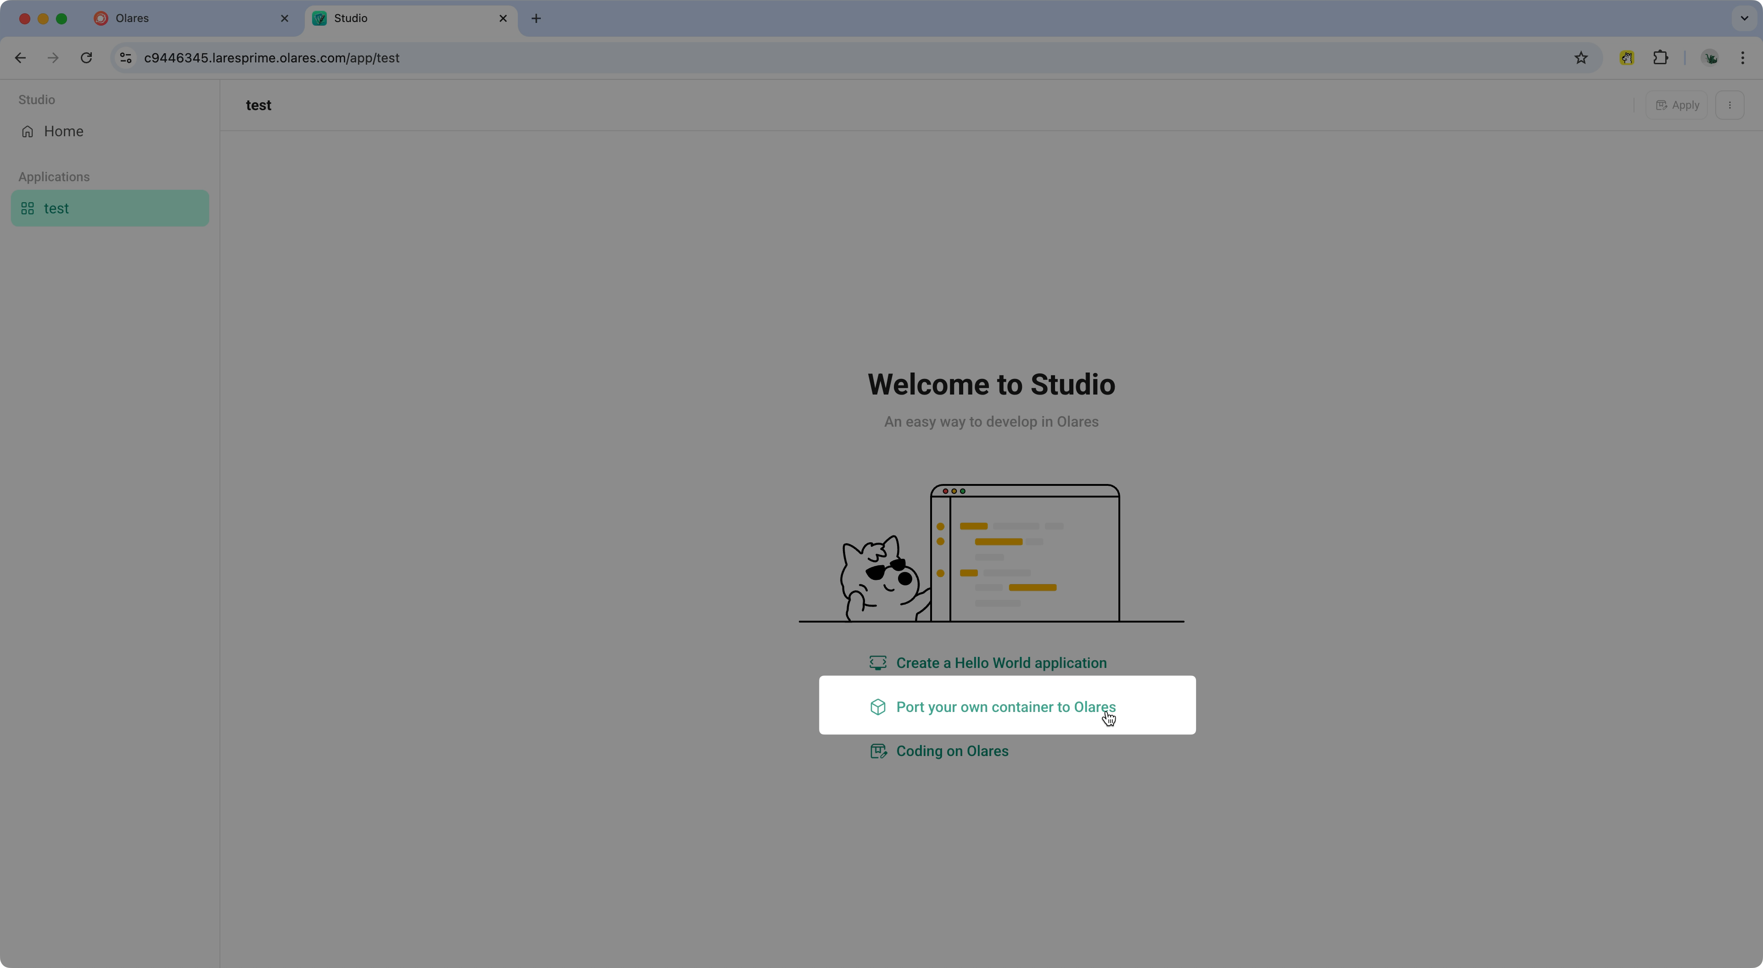Open Port your own container to Olares
Viewport: 1763px width, 968px height.
pyautogui.click(x=1005, y=707)
